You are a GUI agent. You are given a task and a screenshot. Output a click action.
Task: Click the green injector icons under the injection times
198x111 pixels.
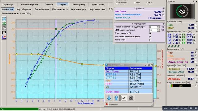point(174,46)
